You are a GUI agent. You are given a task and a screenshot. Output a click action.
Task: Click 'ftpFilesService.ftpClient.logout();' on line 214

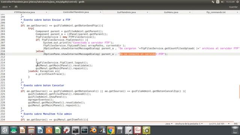(62, 63)
